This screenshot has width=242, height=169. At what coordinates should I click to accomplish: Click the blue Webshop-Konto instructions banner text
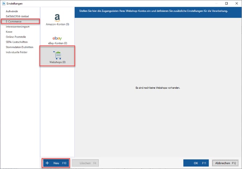coord(154,11)
